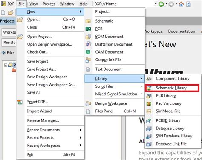Click the Schematic document icon
202x160 pixels.
(88, 21)
